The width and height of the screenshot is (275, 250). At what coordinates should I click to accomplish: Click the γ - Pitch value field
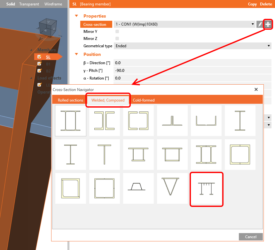pyautogui.click(x=192, y=71)
